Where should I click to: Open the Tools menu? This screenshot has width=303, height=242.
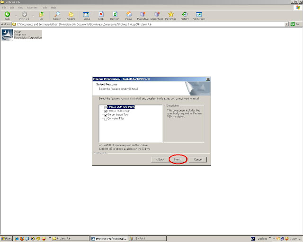[44, 8]
